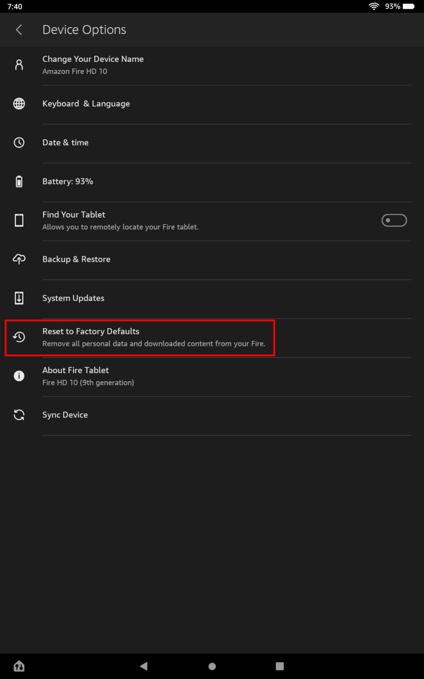The height and width of the screenshot is (679, 424).
Task: Enable the Find Your Tablet toggle
Action: [394, 220]
